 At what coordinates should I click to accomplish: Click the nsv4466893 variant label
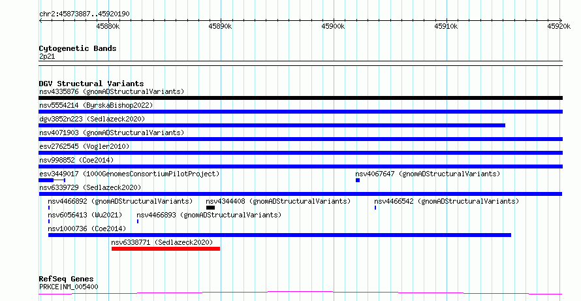pos(209,215)
